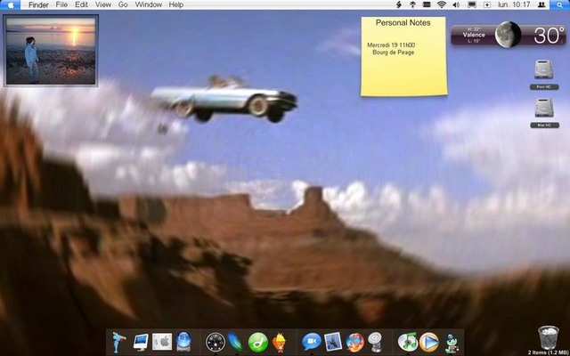Click the display monitor menu bar icon

click(x=472, y=4)
